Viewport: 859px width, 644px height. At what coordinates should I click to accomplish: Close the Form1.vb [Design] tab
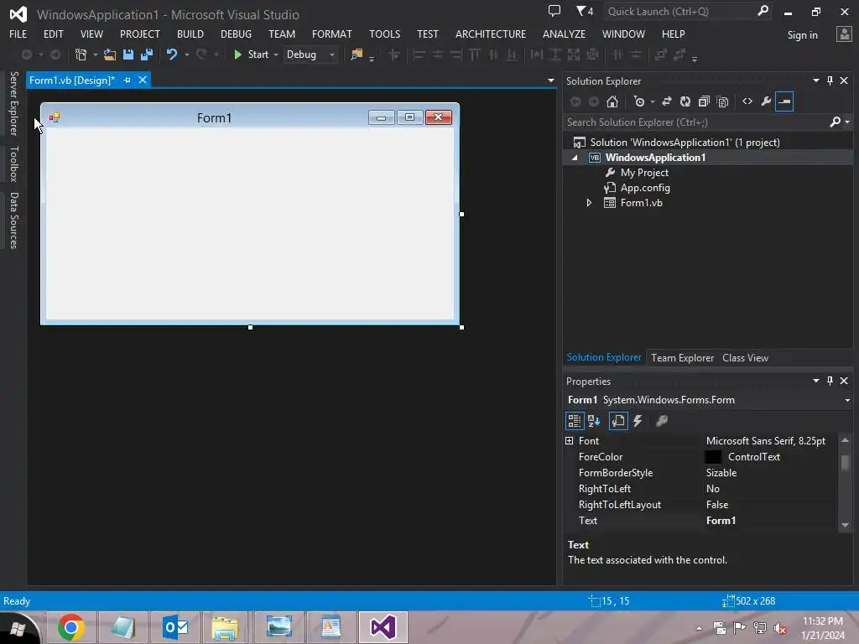(x=143, y=80)
